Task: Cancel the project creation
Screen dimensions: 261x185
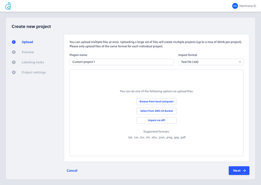Action: (x=72, y=171)
